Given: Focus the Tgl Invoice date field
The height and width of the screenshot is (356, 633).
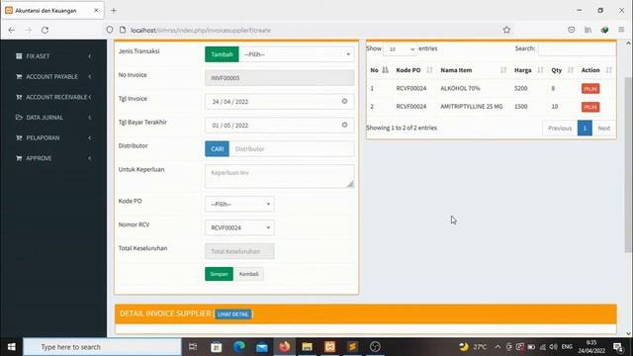Looking at the screenshot, I should coord(279,102).
